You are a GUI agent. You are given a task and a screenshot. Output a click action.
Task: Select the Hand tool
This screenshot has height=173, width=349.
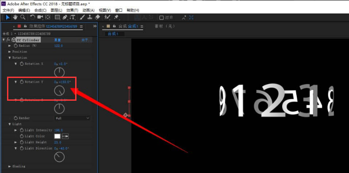pos(15,18)
